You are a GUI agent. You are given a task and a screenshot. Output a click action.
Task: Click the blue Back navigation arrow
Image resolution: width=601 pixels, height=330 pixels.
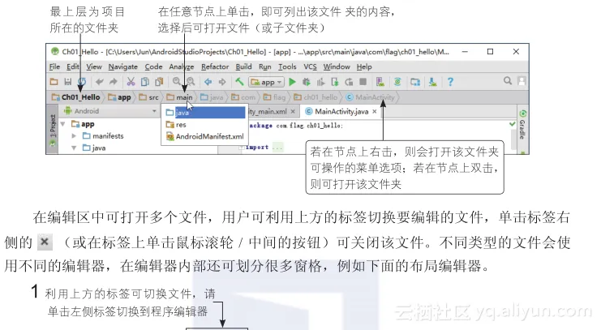point(208,82)
